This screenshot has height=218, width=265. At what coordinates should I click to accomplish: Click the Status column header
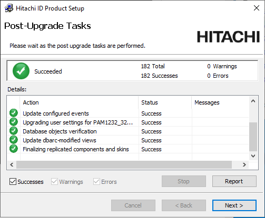point(165,102)
